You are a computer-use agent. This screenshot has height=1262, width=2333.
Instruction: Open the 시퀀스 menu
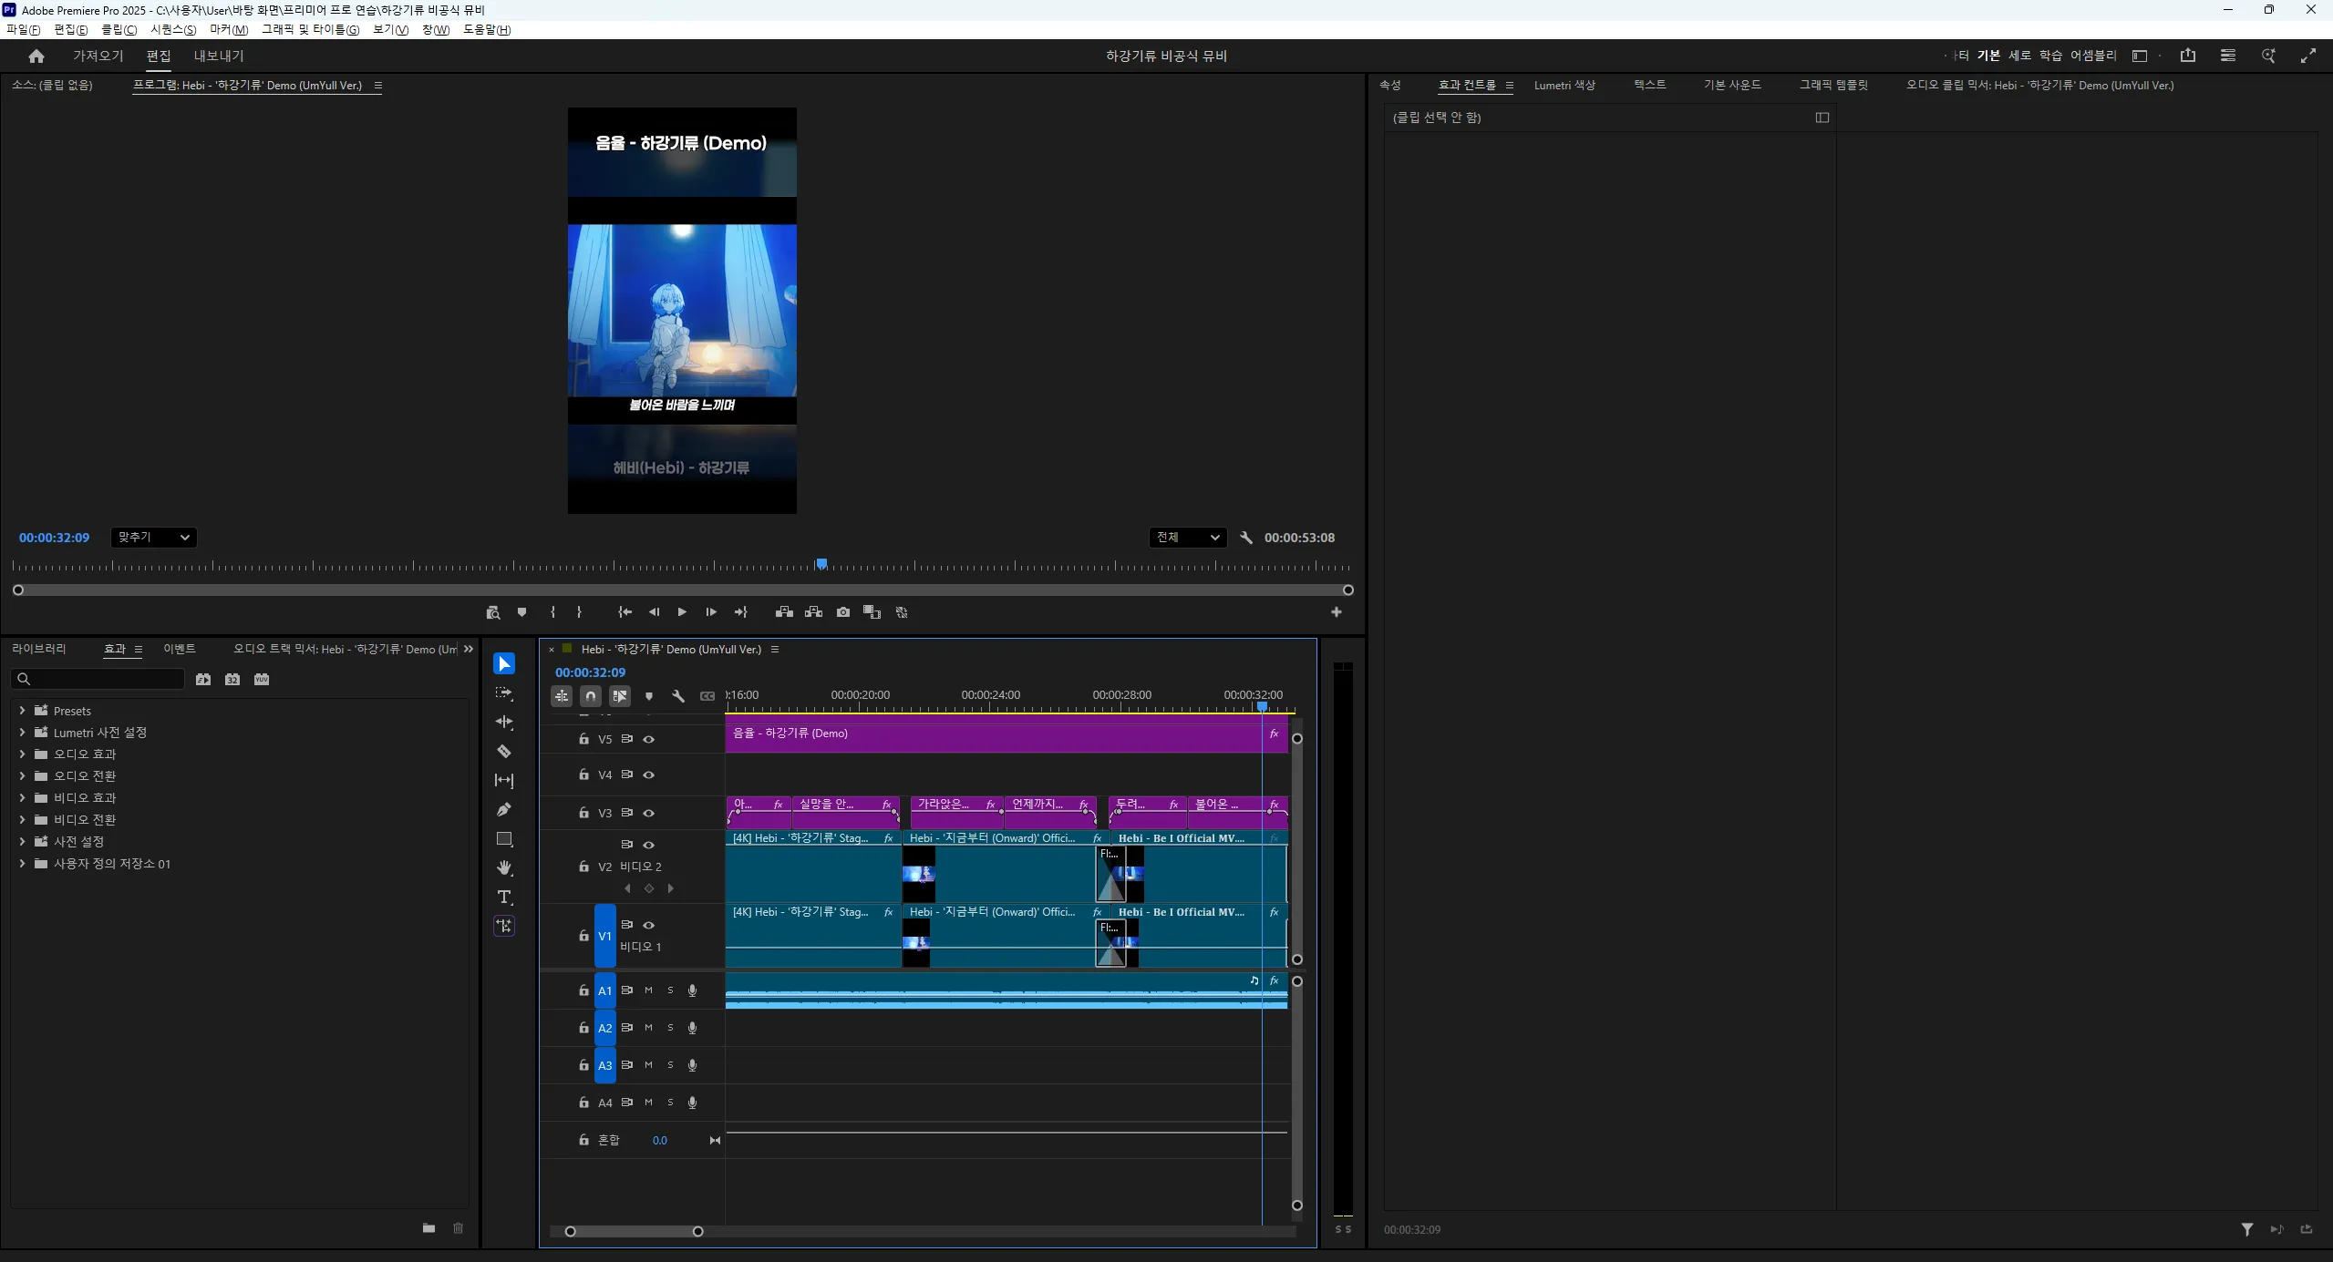pos(173,29)
